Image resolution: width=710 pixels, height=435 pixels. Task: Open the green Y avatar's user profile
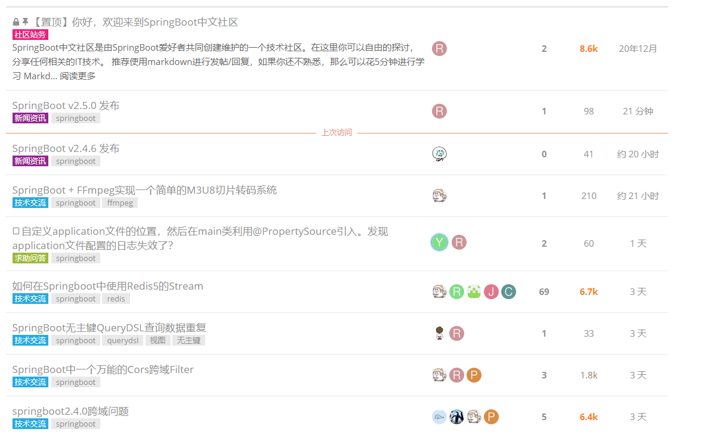coord(439,242)
